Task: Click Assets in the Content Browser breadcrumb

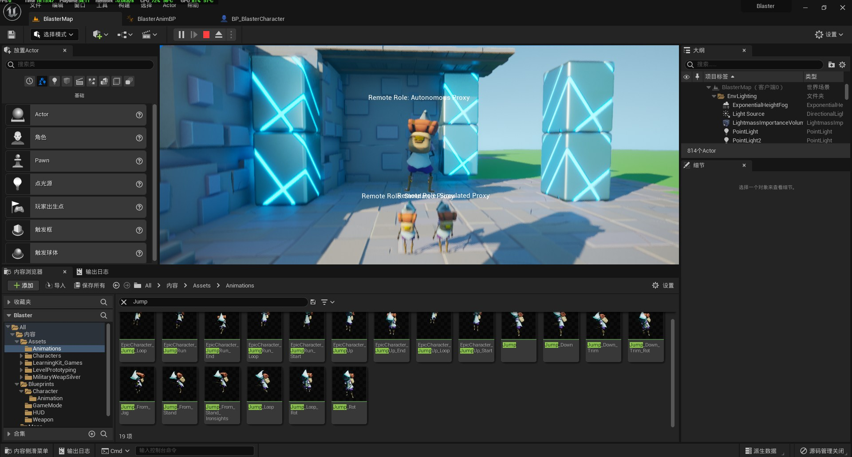Action: click(201, 286)
